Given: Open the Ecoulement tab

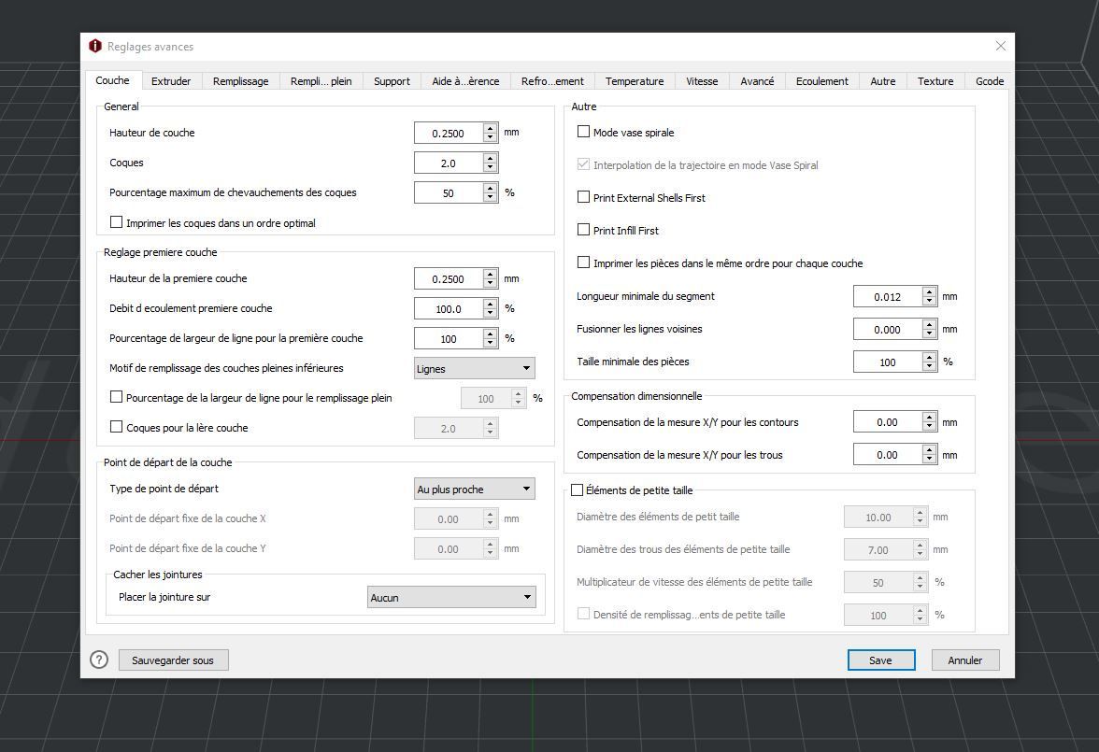Looking at the screenshot, I should pos(822,81).
